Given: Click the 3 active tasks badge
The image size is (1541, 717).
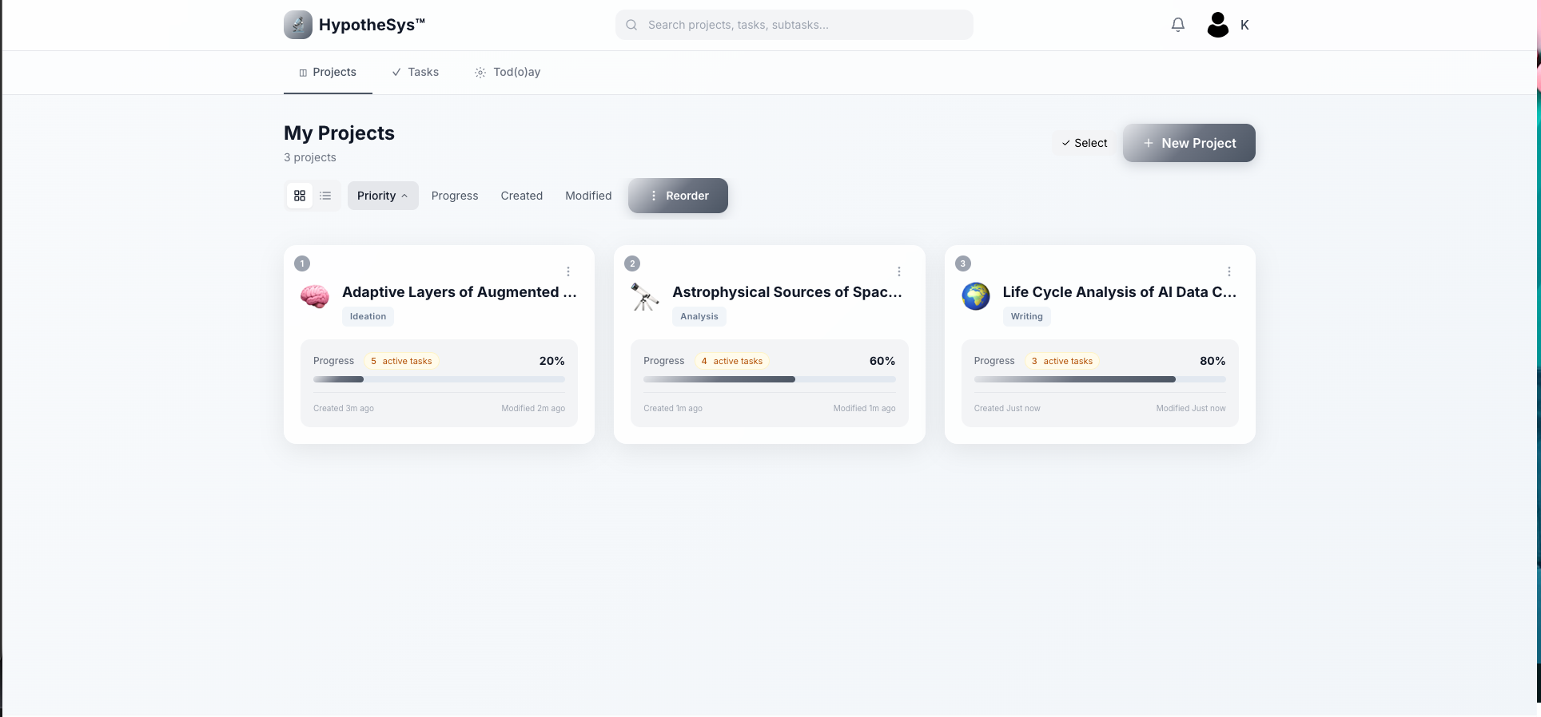Looking at the screenshot, I should point(1062,361).
